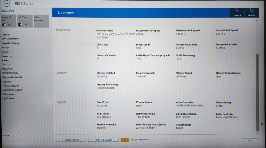Open Virtualization Support section
Viewport: 266px width, 148px height.
[x=12, y=90]
